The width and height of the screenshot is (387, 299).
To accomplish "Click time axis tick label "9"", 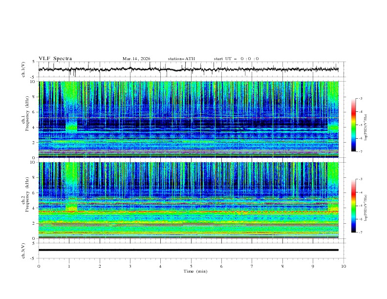I will pos(313,266).
